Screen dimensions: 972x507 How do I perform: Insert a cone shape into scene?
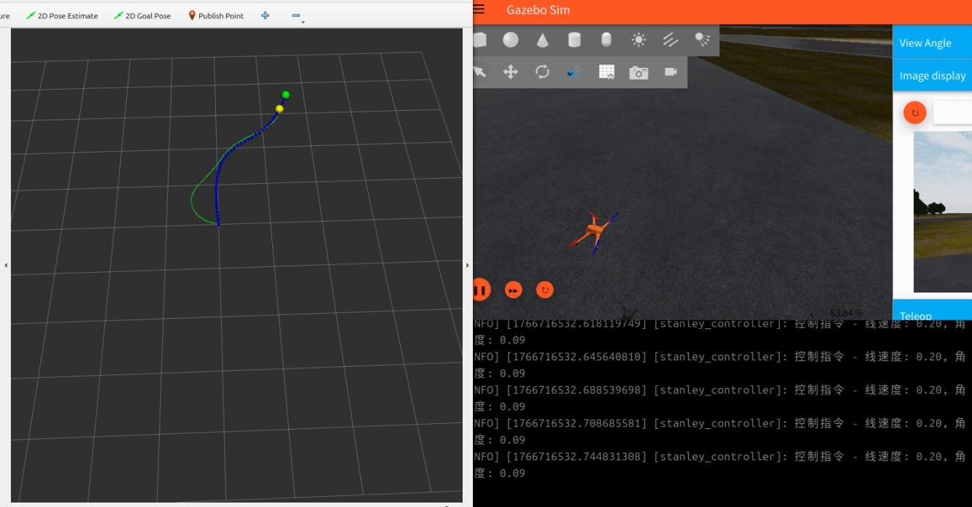pyautogui.click(x=543, y=40)
